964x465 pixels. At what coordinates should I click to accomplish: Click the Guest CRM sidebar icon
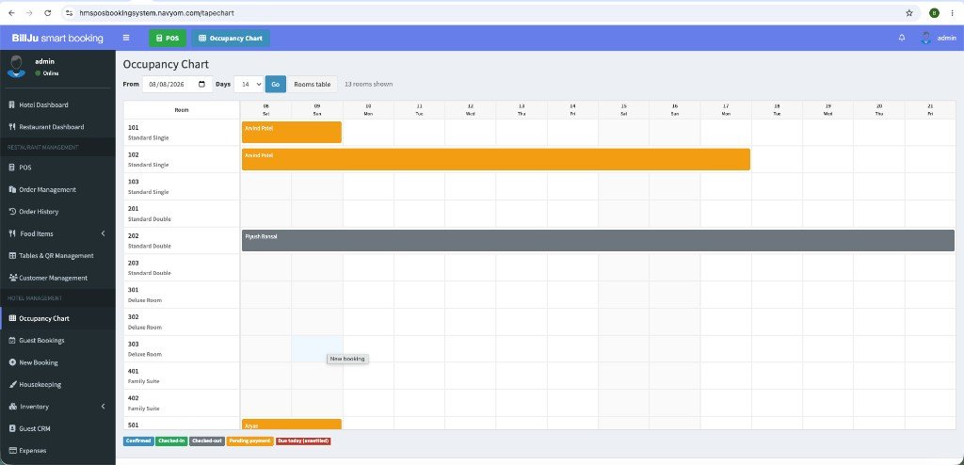12,428
